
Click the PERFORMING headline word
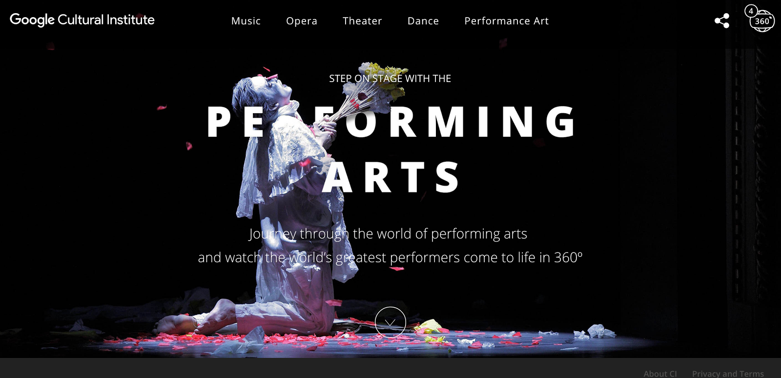click(391, 122)
